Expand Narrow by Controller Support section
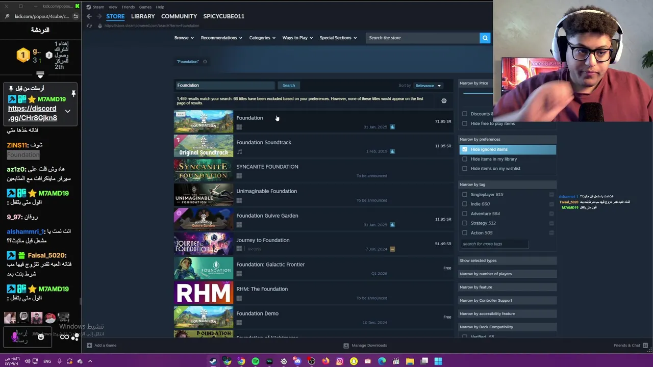Viewport: 653px width, 367px height. [507, 300]
